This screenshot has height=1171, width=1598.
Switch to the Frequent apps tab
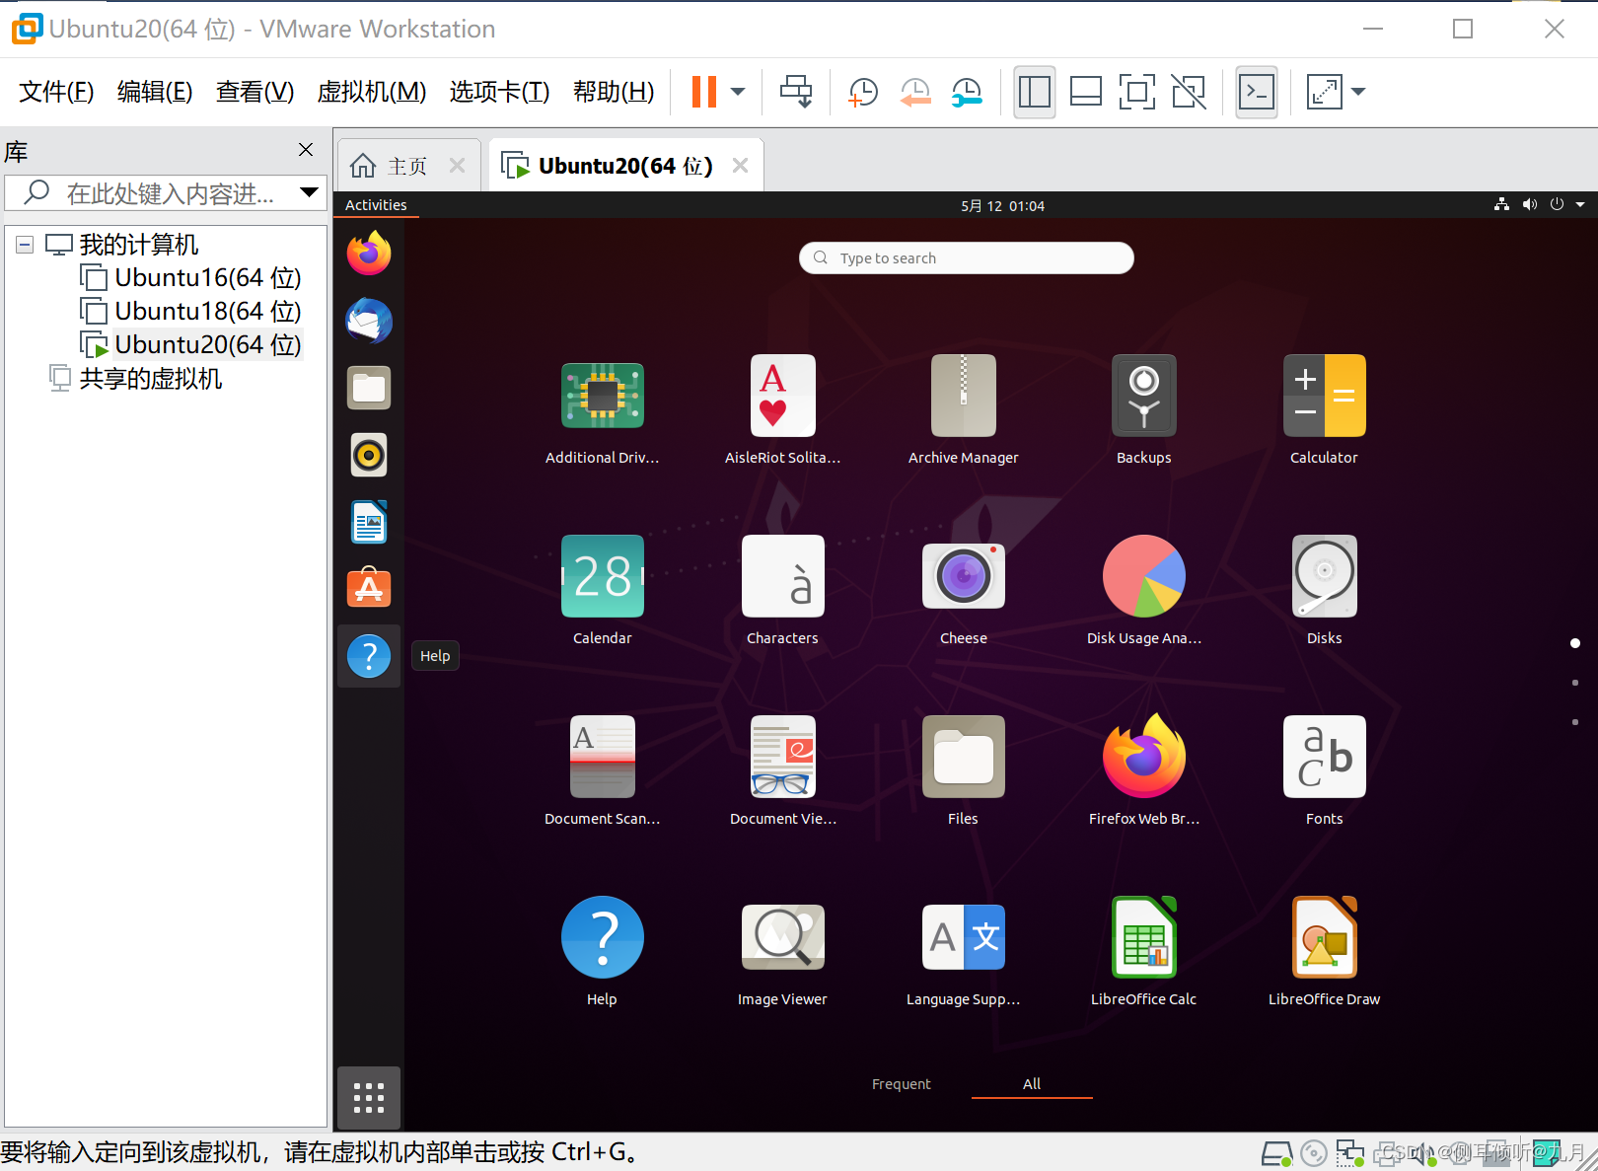click(x=901, y=1083)
